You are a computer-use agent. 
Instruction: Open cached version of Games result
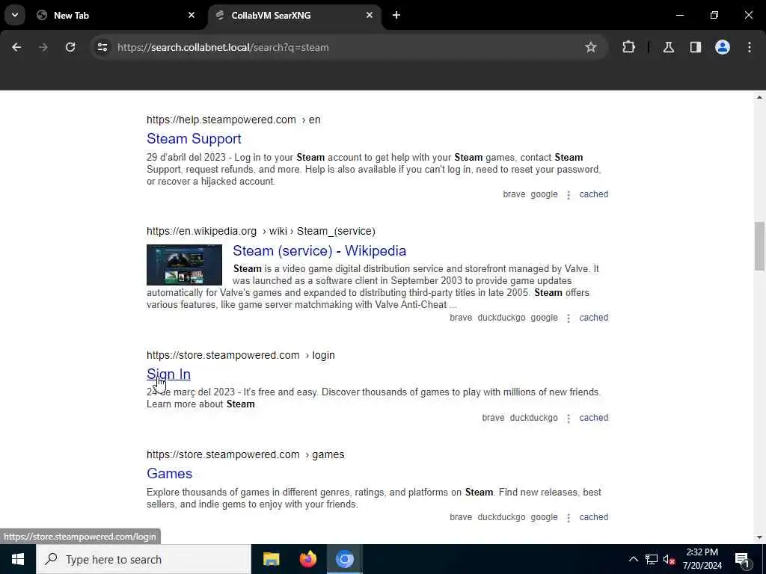pyautogui.click(x=593, y=517)
